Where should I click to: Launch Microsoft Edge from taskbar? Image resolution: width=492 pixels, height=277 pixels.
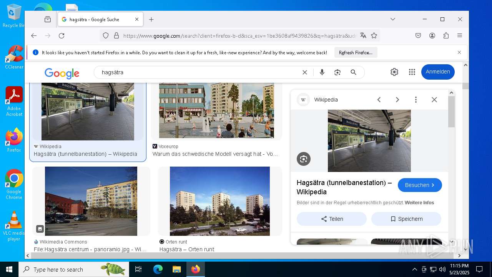pyautogui.click(x=158, y=269)
